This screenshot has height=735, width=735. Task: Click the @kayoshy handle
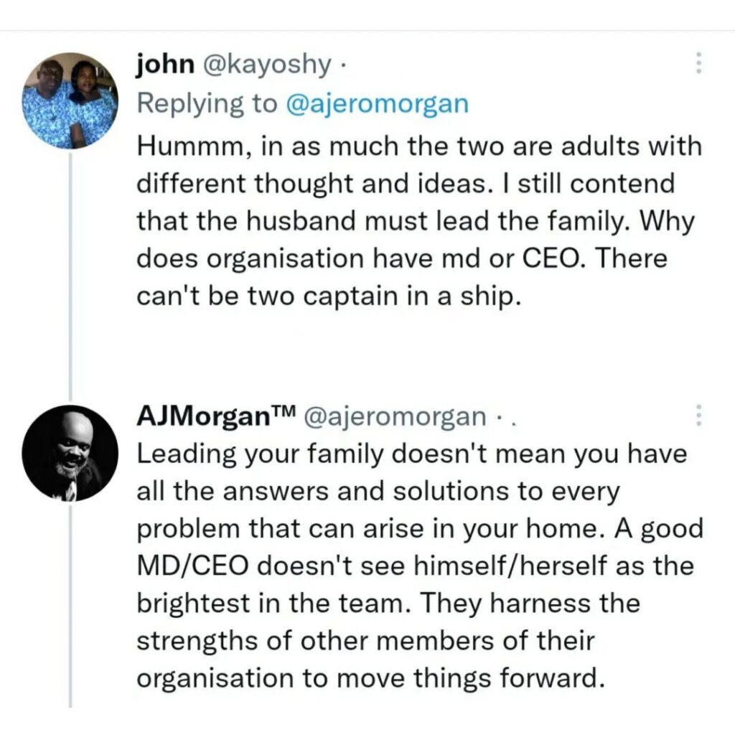(268, 65)
